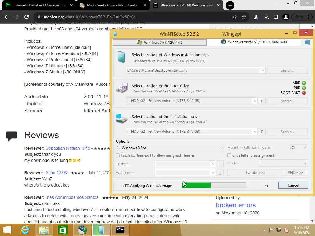Viewport: 315px width, 236px height.
Task: Go forward in the browser
Action: click(17, 17)
